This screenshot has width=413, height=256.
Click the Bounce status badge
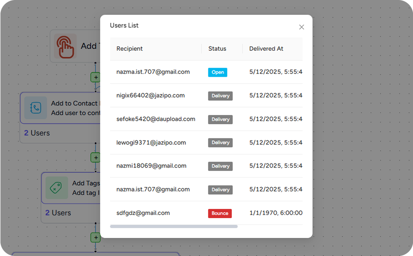coord(220,213)
